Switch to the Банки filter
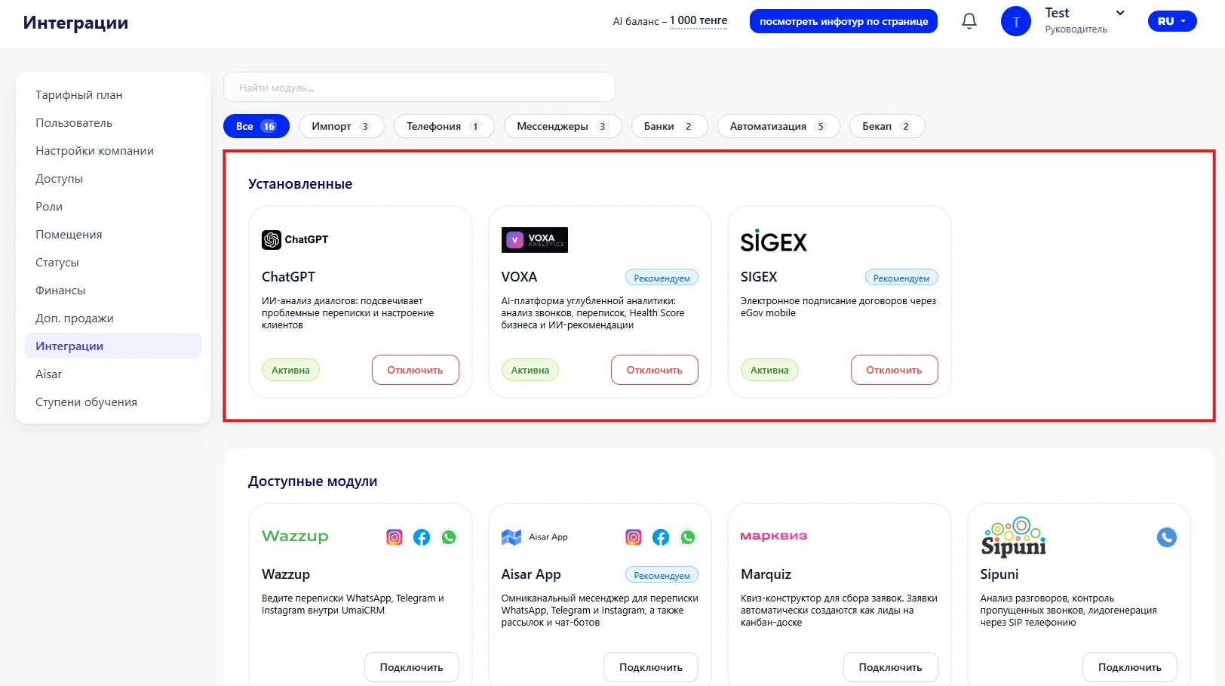This screenshot has width=1225, height=686. 669,126
